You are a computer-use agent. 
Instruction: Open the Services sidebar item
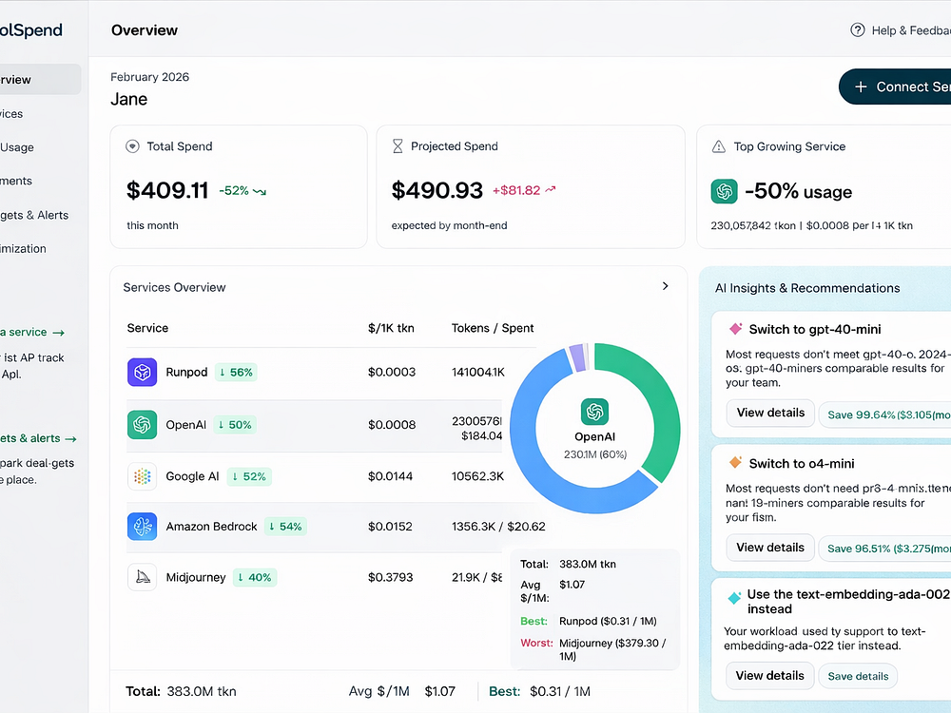click(x=11, y=113)
